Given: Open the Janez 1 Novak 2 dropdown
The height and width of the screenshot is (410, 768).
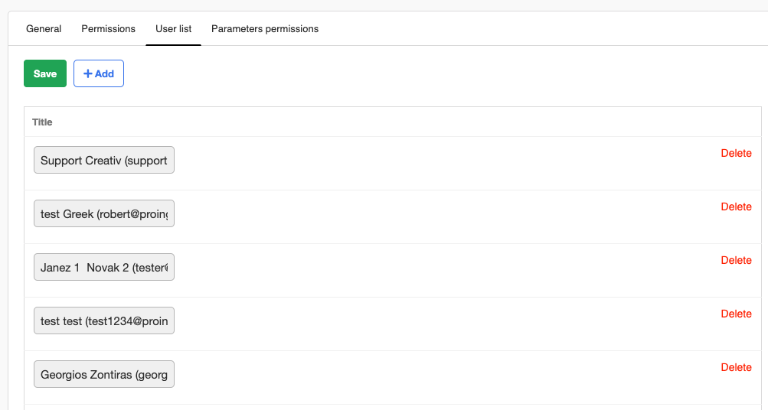Looking at the screenshot, I should click(104, 268).
